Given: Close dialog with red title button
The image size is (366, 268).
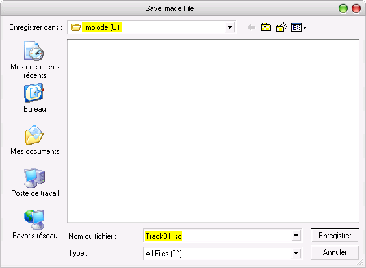Looking at the screenshot, I should [356, 8].
